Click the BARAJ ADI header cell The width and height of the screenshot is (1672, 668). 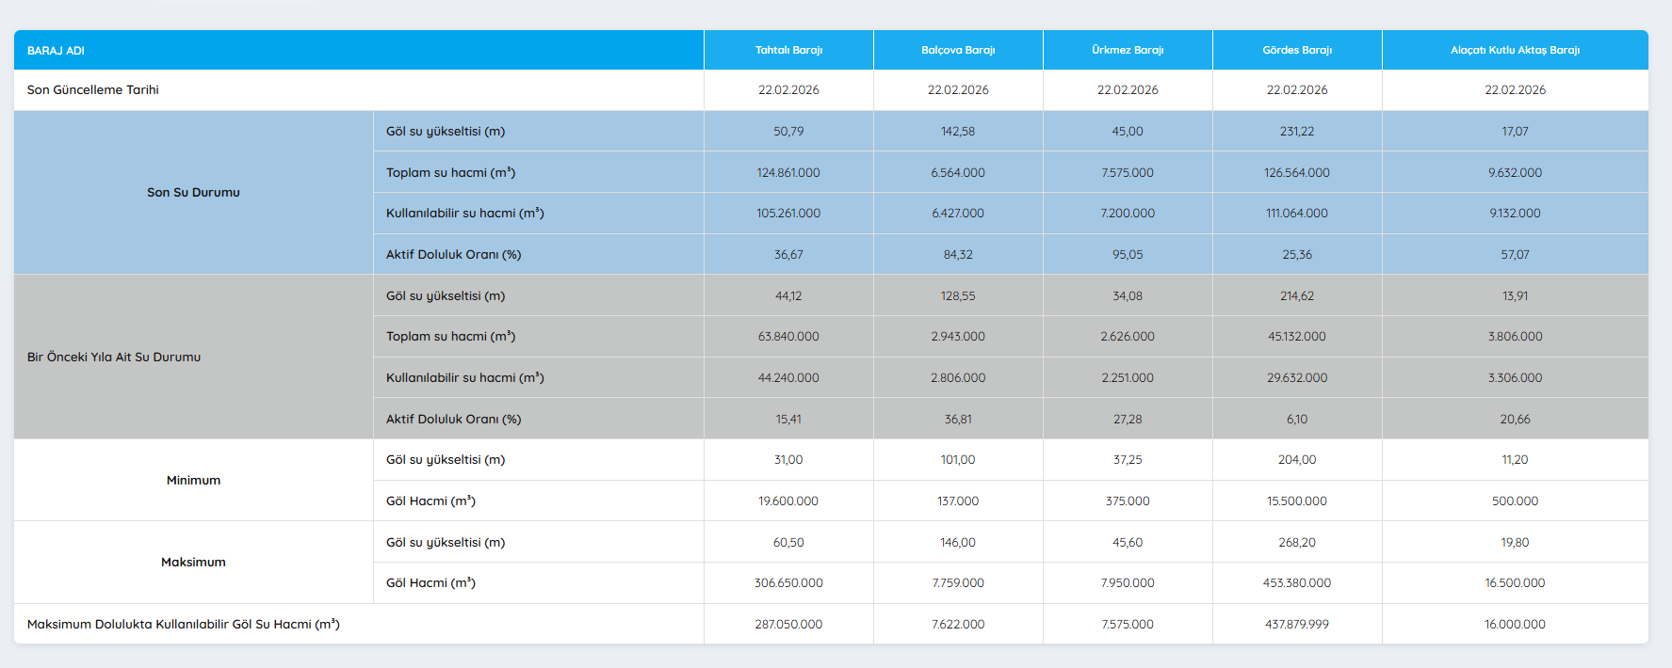[57, 51]
